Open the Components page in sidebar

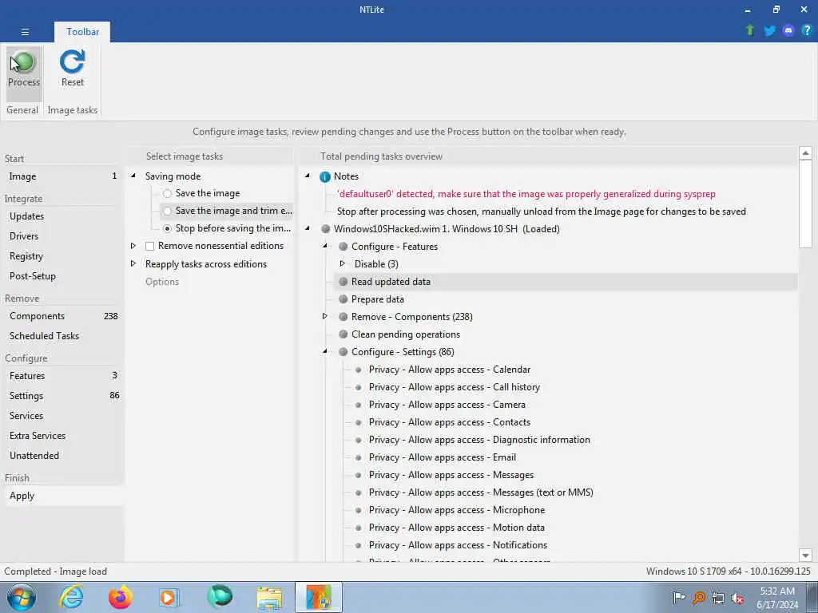click(x=62, y=316)
